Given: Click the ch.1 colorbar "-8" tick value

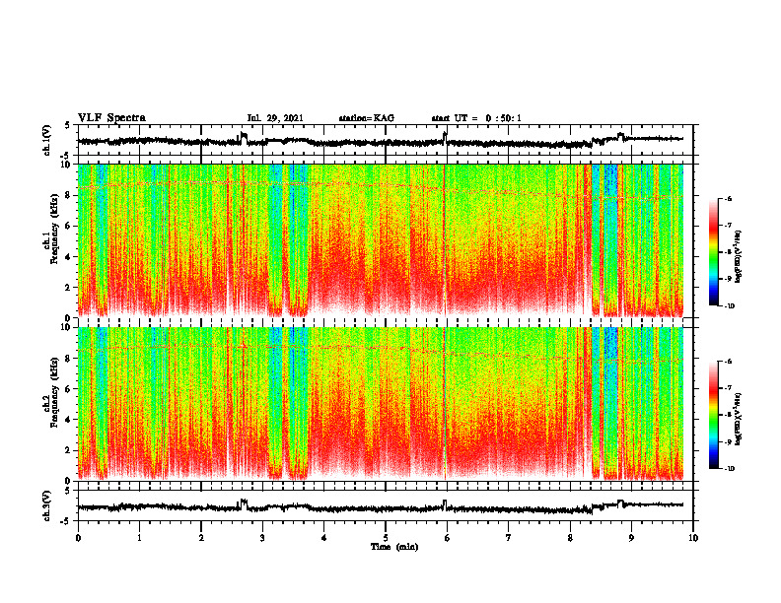Looking at the screenshot, I should pyautogui.click(x=728, y=253).
